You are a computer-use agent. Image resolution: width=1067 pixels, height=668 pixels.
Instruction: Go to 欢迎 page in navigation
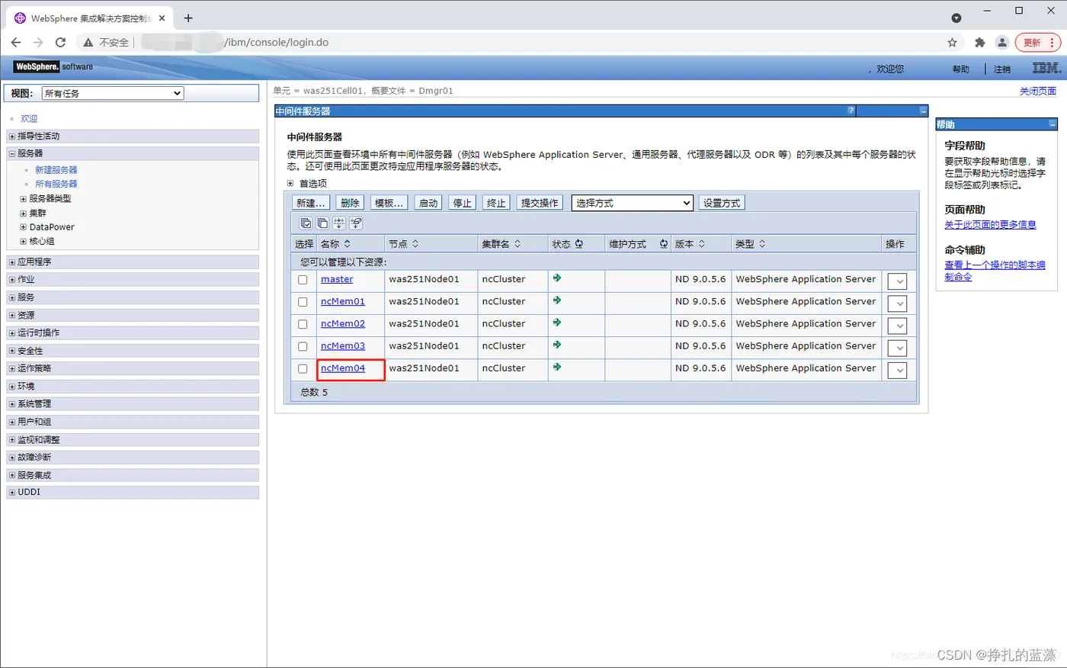click(29, 119)
